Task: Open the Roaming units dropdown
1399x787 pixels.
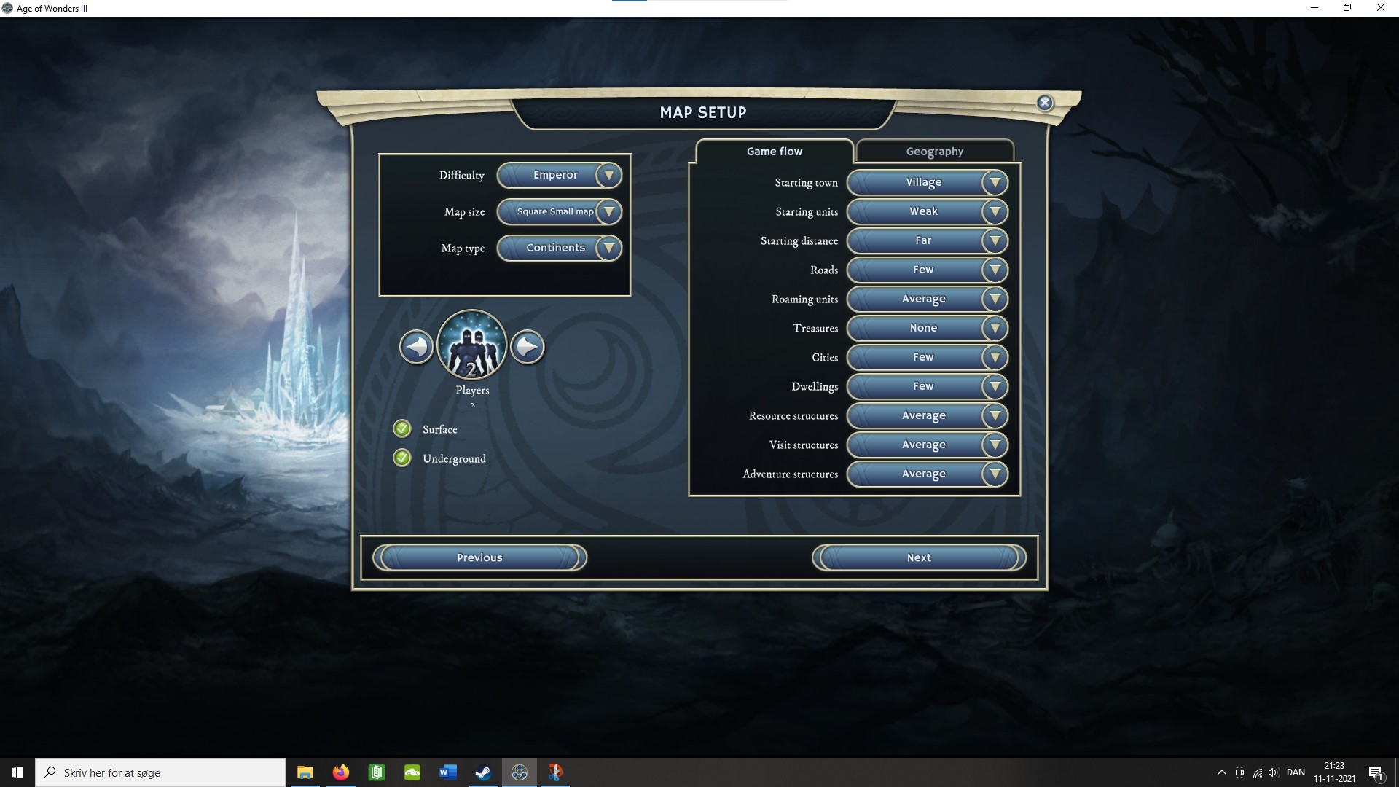Action: (928, 299)
